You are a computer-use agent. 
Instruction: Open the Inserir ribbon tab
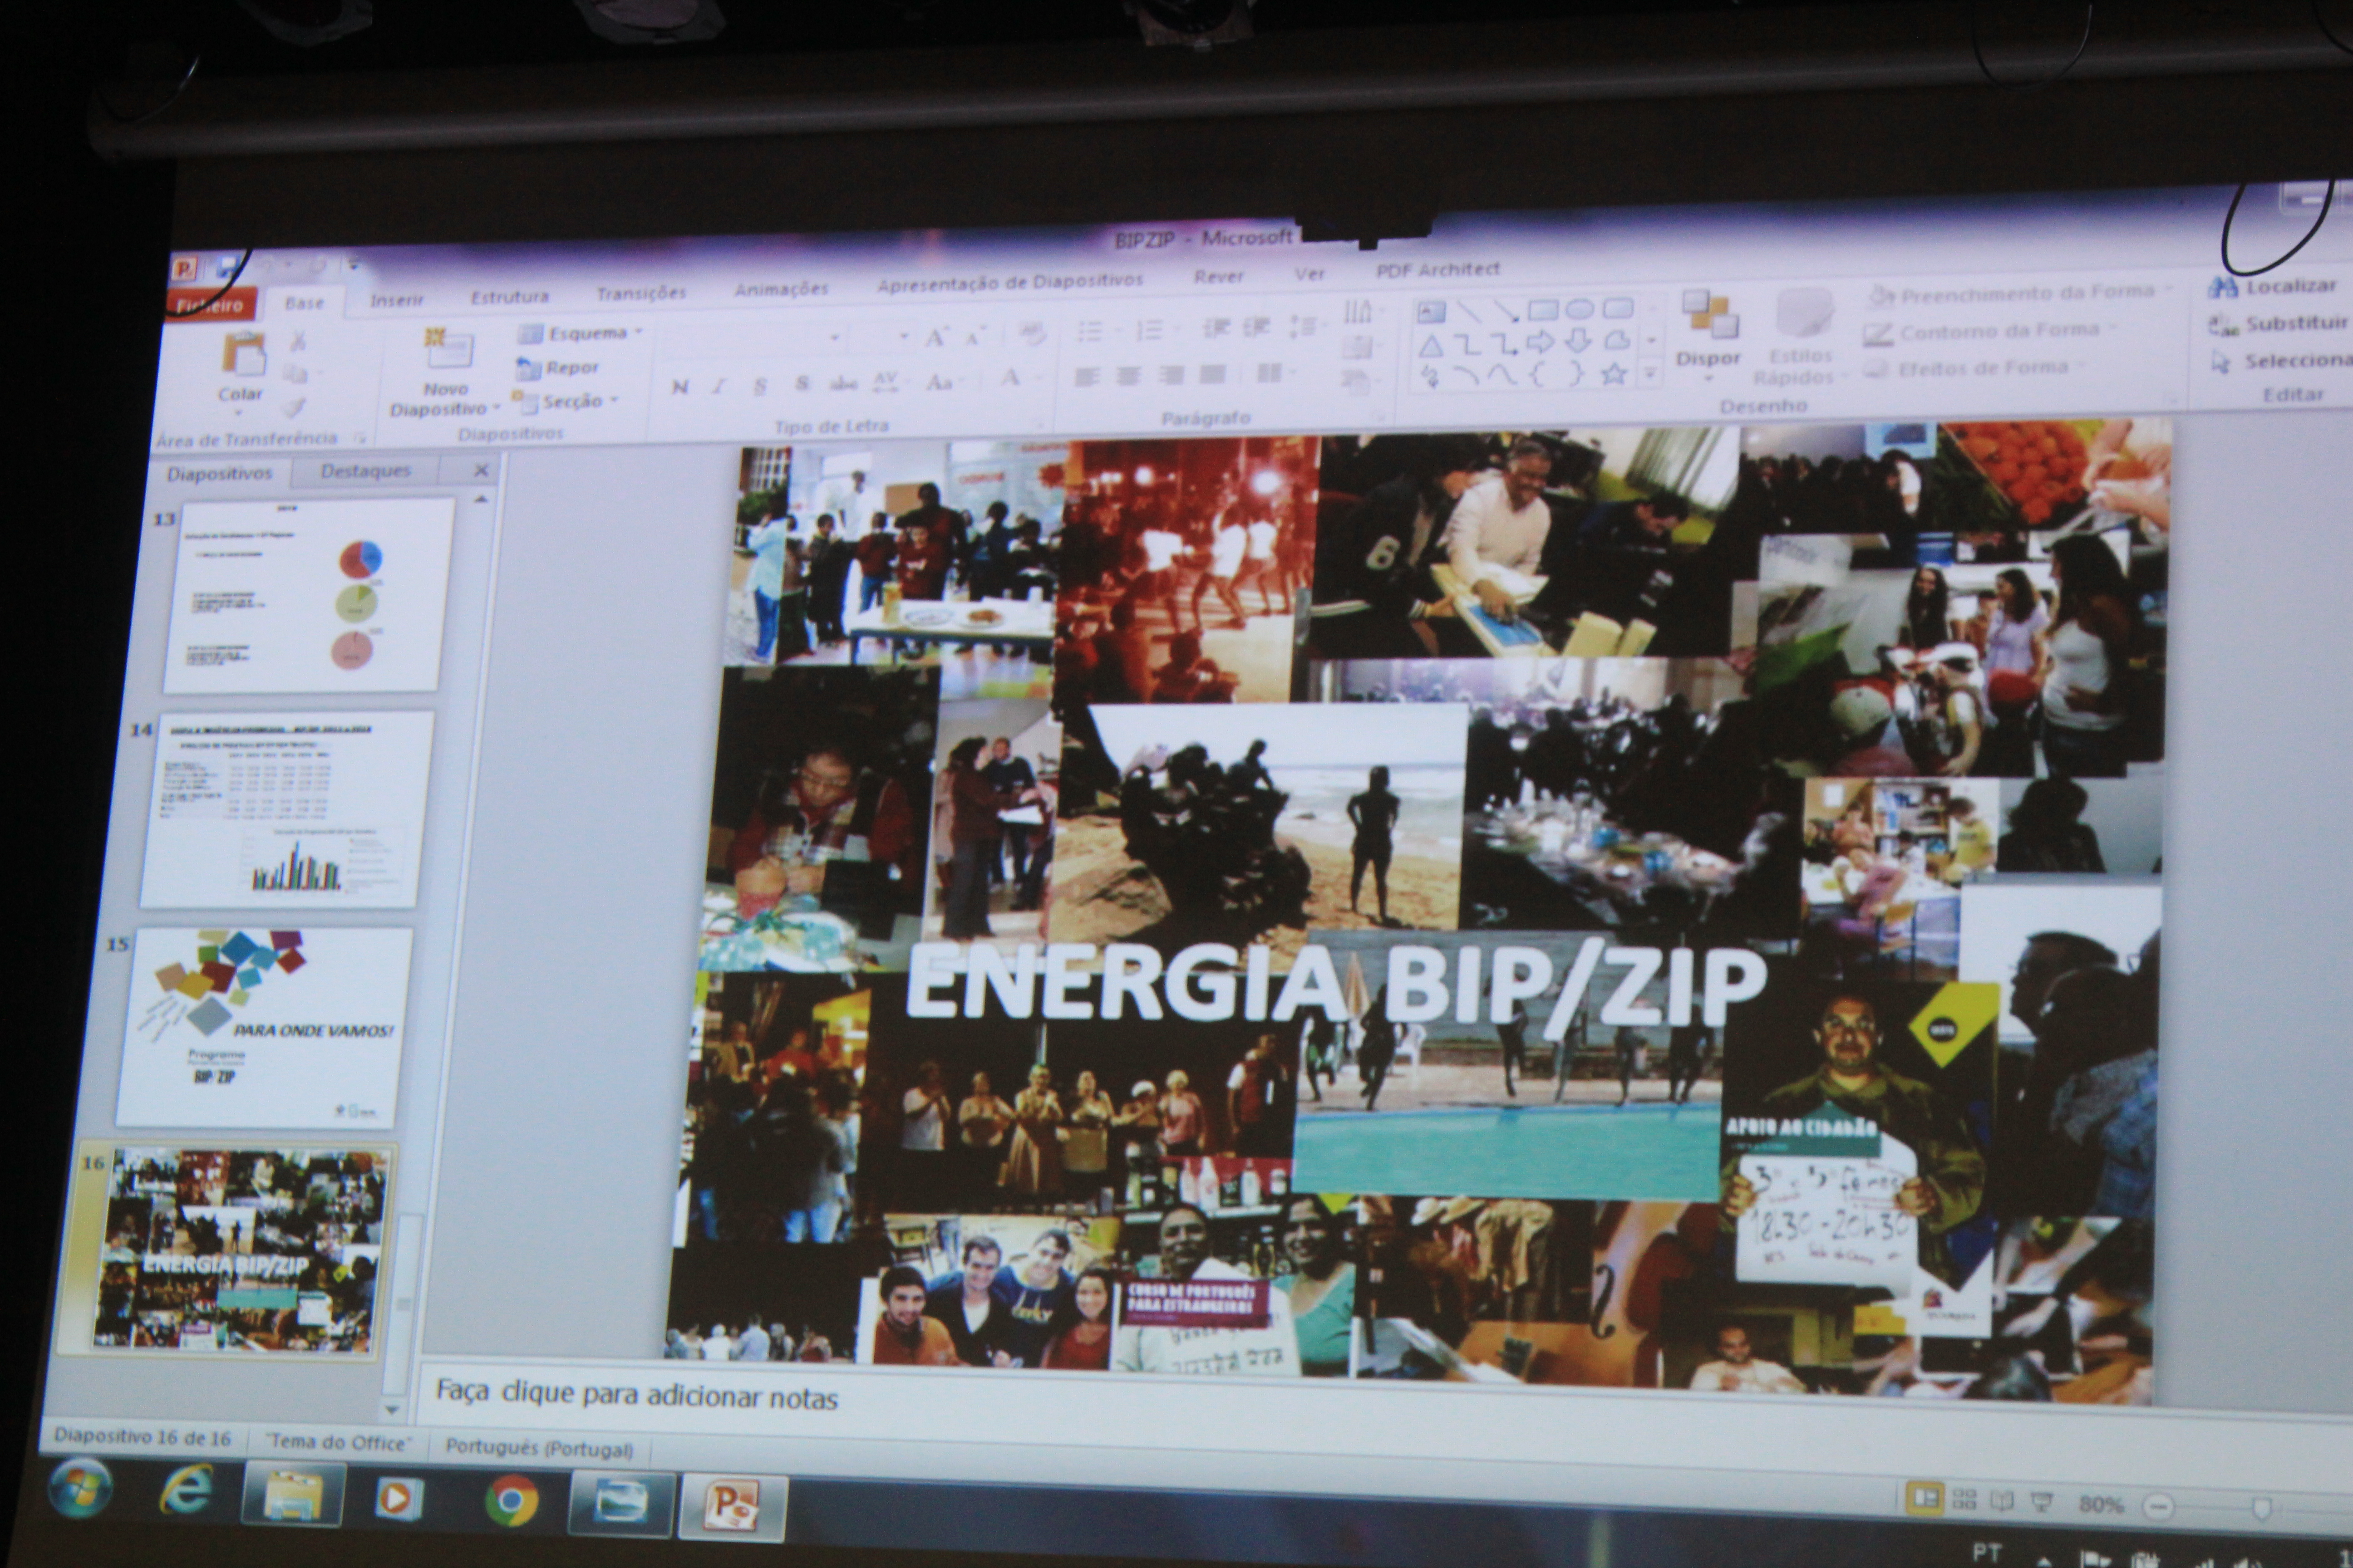point(397,300)
